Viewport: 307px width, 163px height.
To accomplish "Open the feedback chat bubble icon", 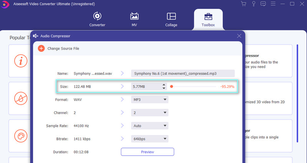I will point(263,4).
